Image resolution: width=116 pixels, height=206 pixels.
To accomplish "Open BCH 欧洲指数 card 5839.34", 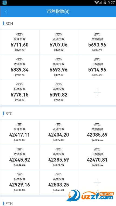I will tap(20, 67).
